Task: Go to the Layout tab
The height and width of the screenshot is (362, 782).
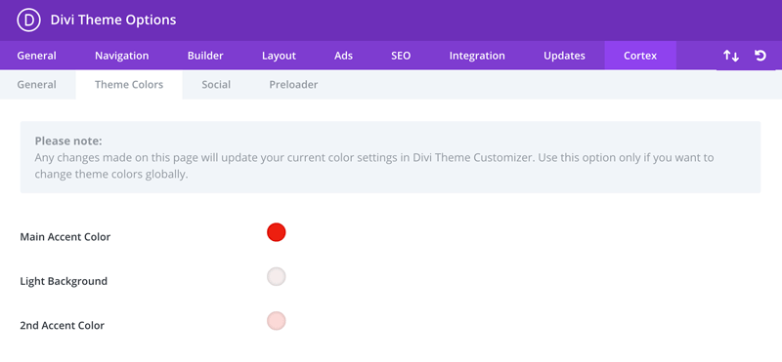Action: point(279,56)
